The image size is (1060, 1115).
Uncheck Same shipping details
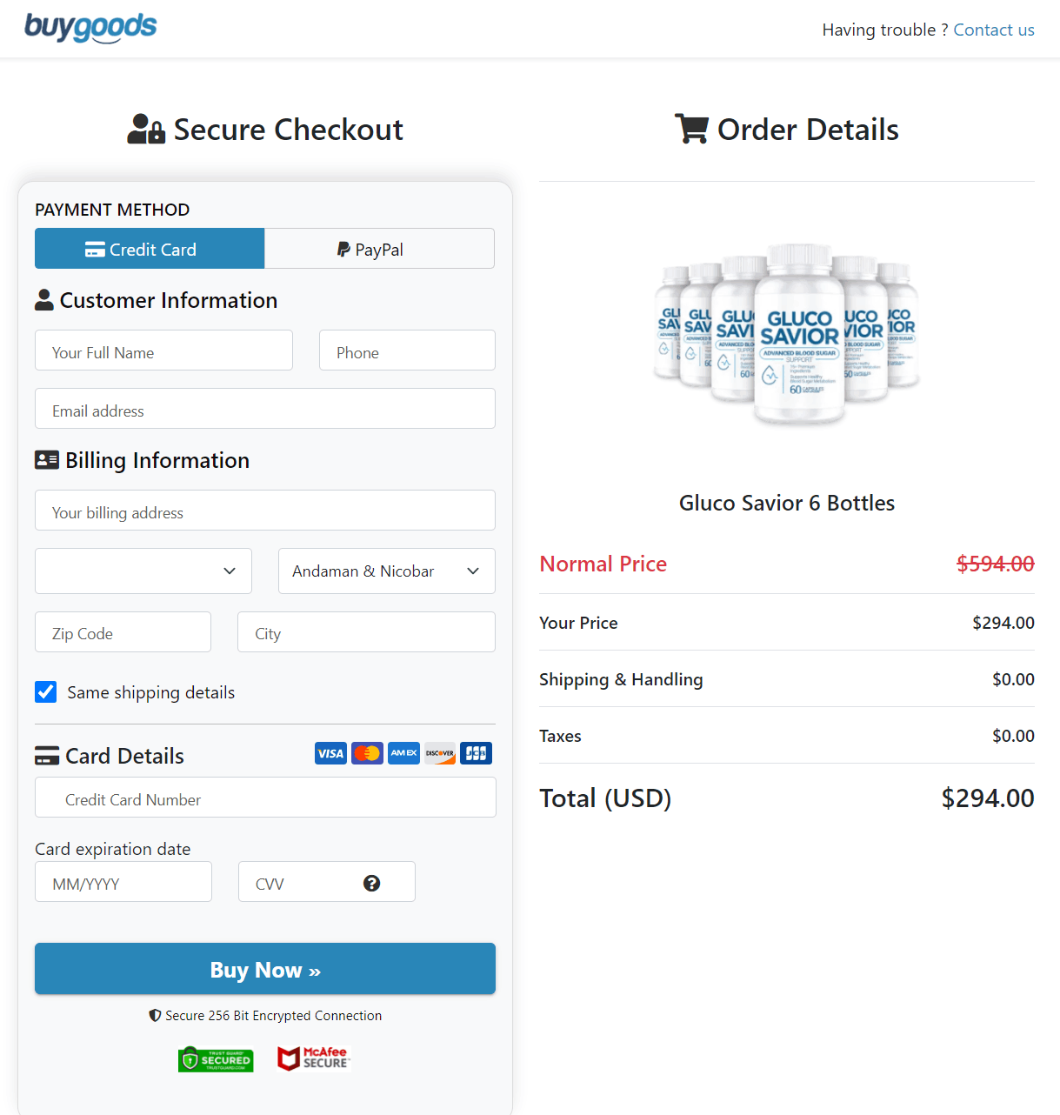[45, 691]
